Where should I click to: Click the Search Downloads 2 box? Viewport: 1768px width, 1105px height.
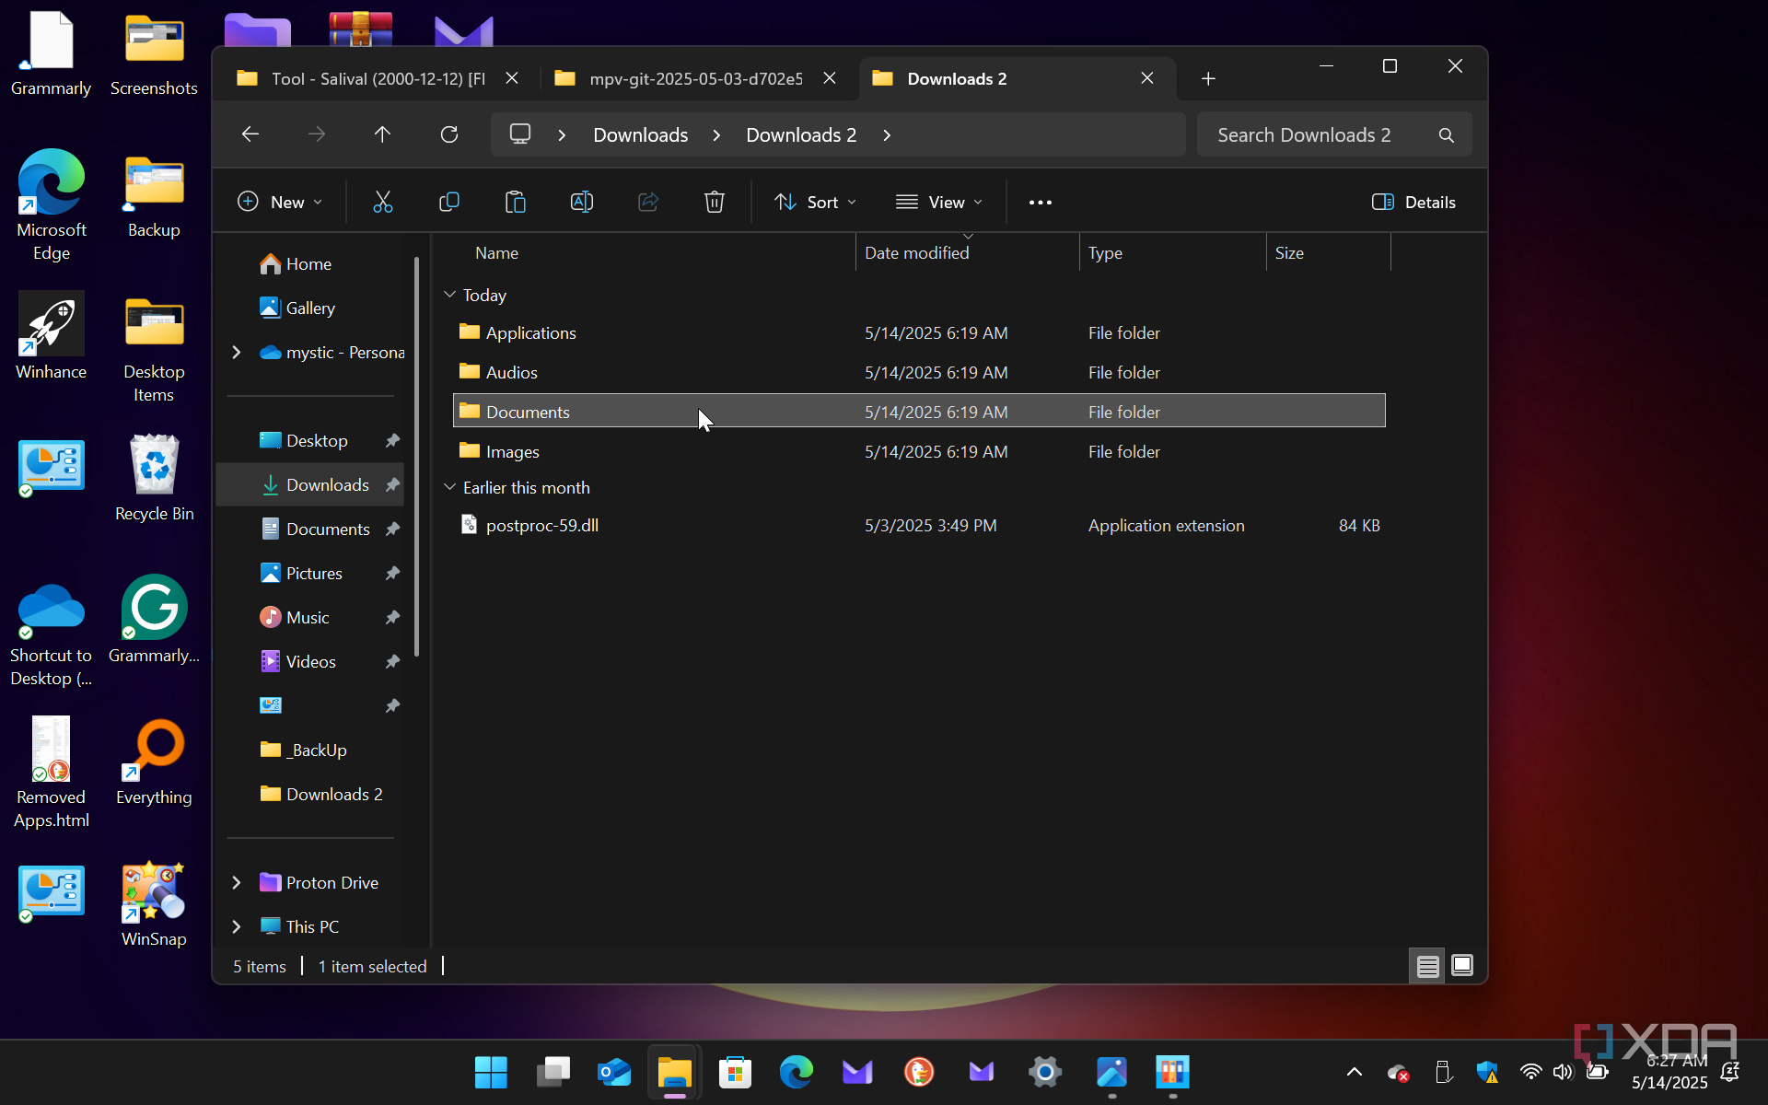click(x=1317, y=134)
